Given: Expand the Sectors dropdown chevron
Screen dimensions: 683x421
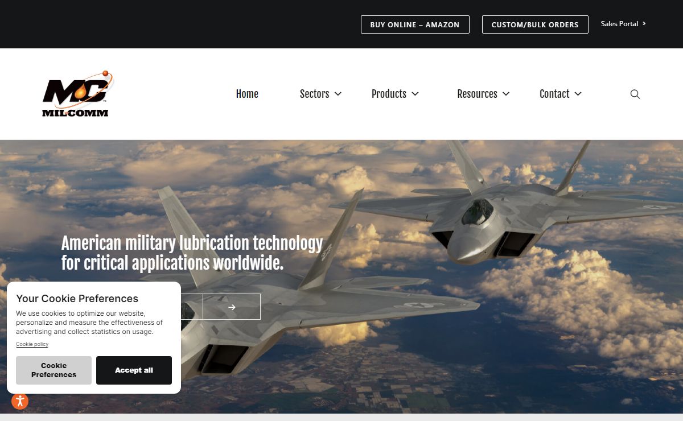Looking at the screenshot, I should pyautogui.click(x=338, y=94).
